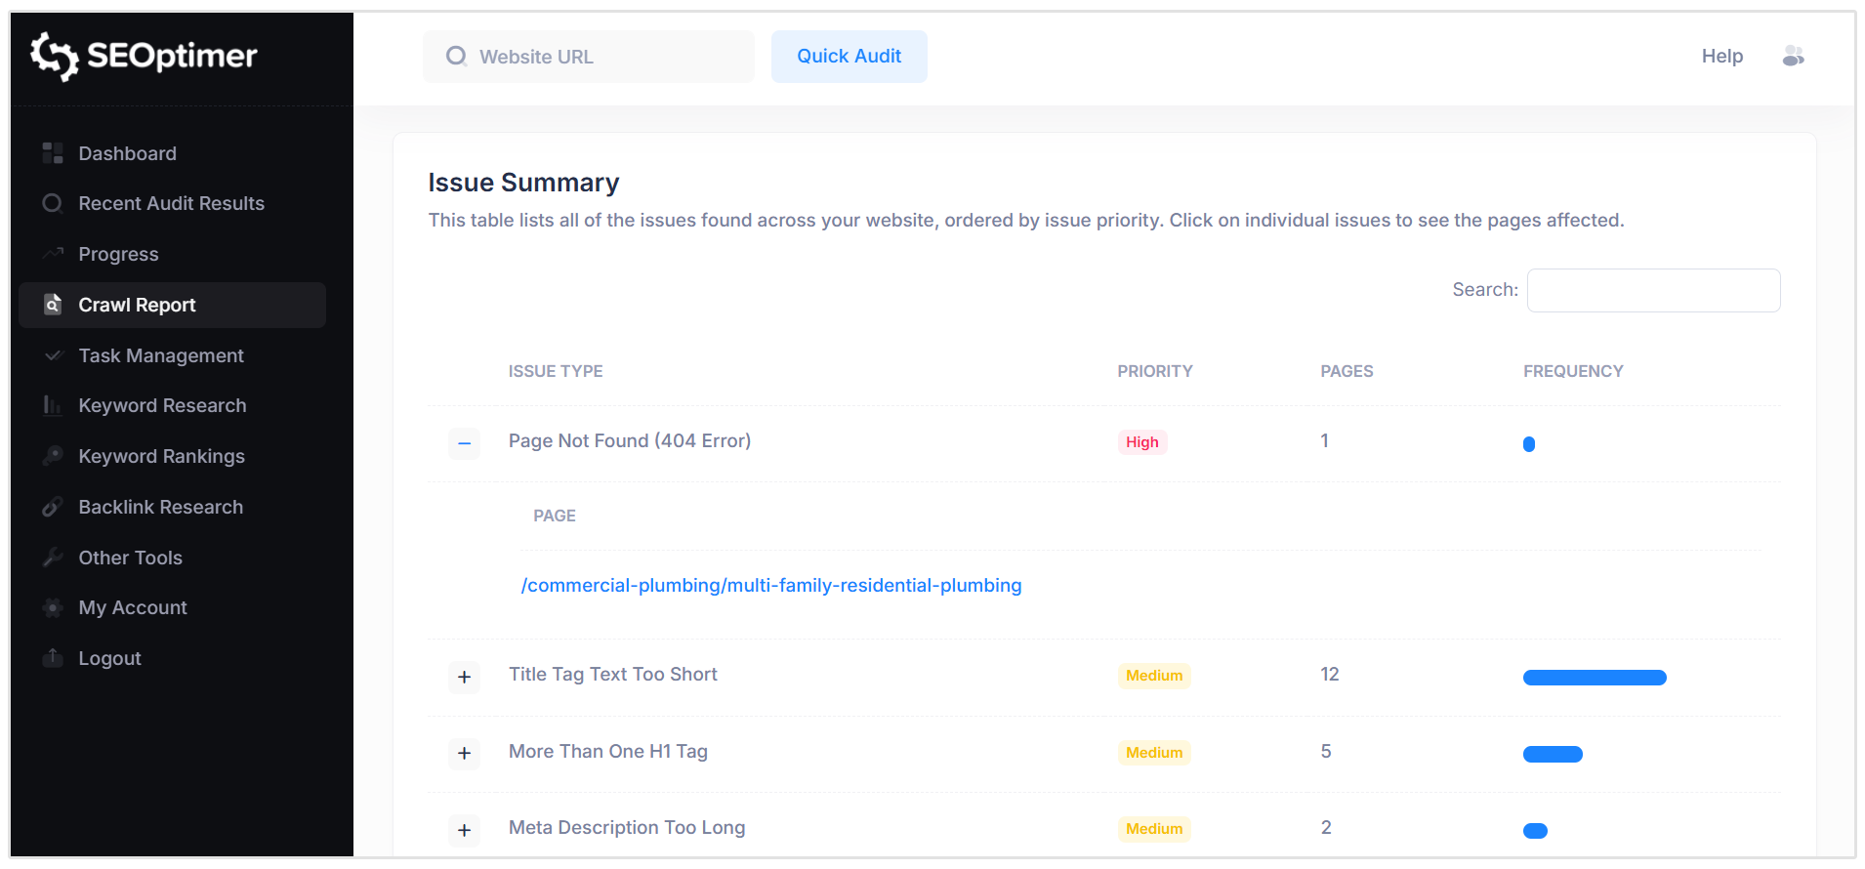
Task: Expand the Title Tag Text Too Short issue
Action: (x=464, y=677)
